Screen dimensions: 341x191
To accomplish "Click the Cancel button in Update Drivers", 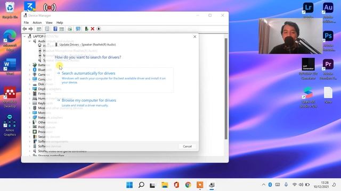I will pyautogui.click(x=187, y=146).
